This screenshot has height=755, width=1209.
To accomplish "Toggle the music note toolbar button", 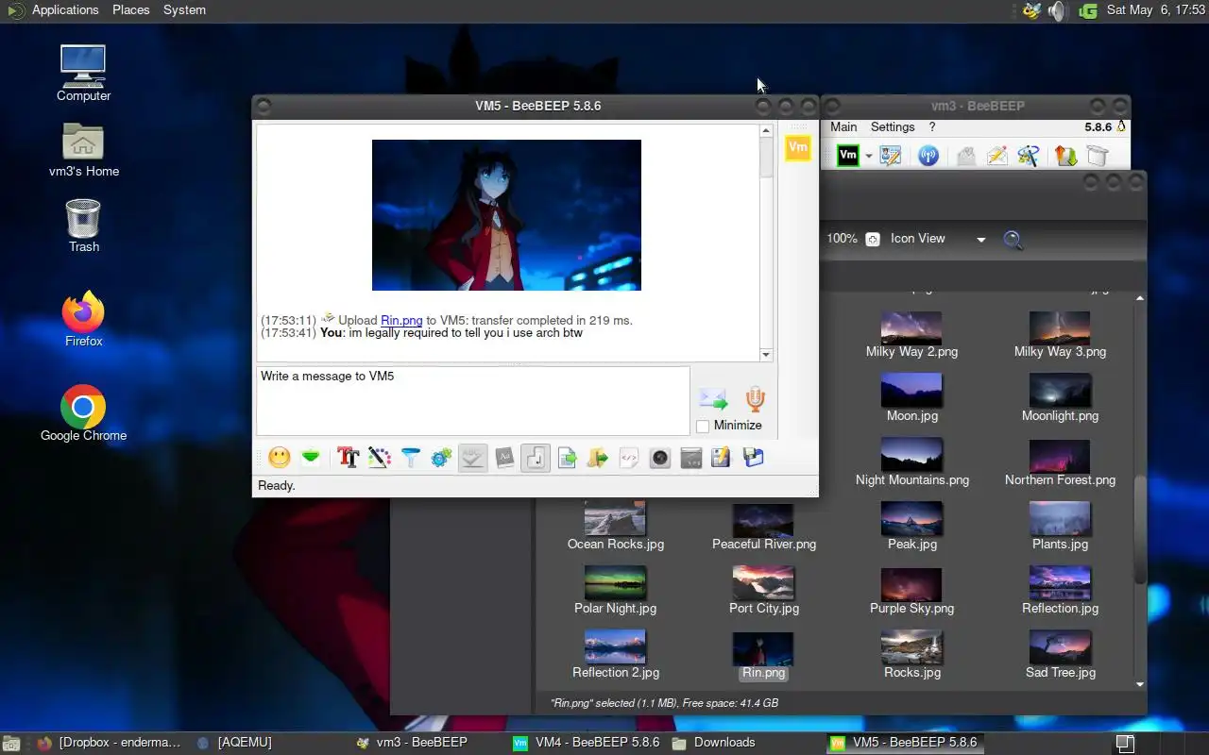I will tap(535, 458).
